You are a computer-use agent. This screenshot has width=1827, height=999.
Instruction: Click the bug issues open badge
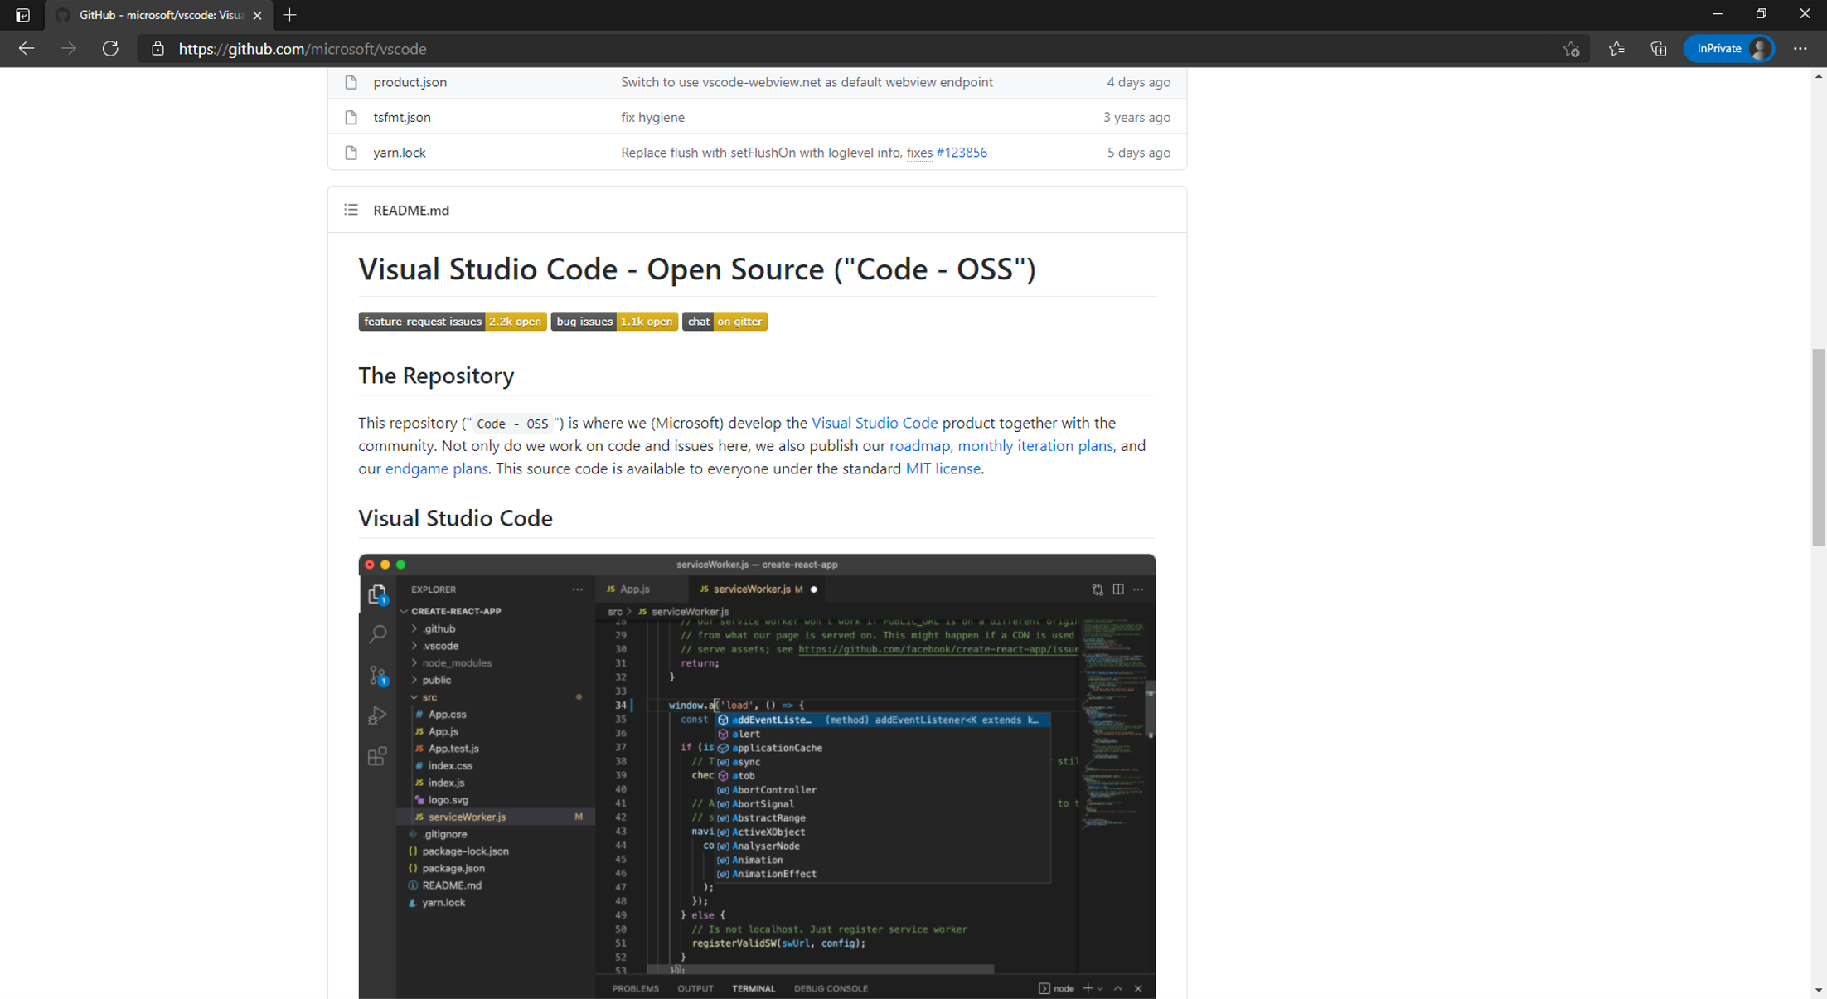coord(613,322)
